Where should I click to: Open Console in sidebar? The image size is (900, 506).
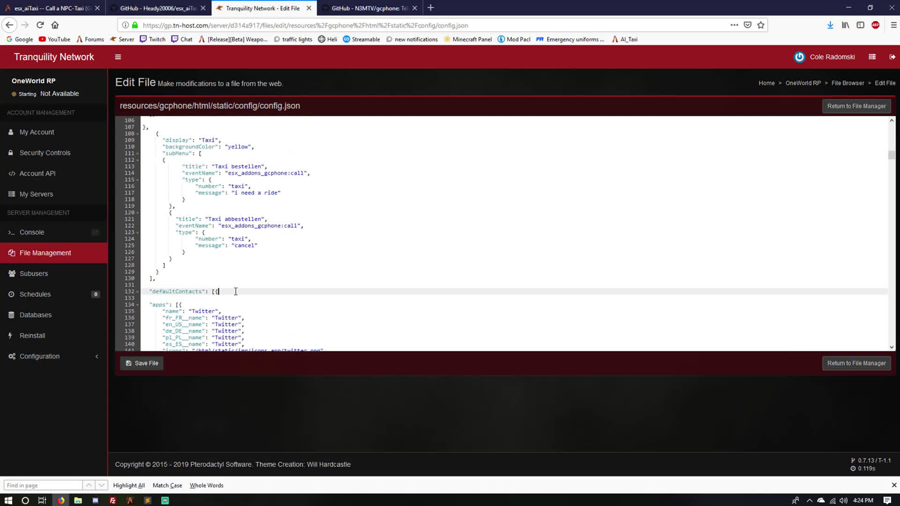tap(32, 232)
